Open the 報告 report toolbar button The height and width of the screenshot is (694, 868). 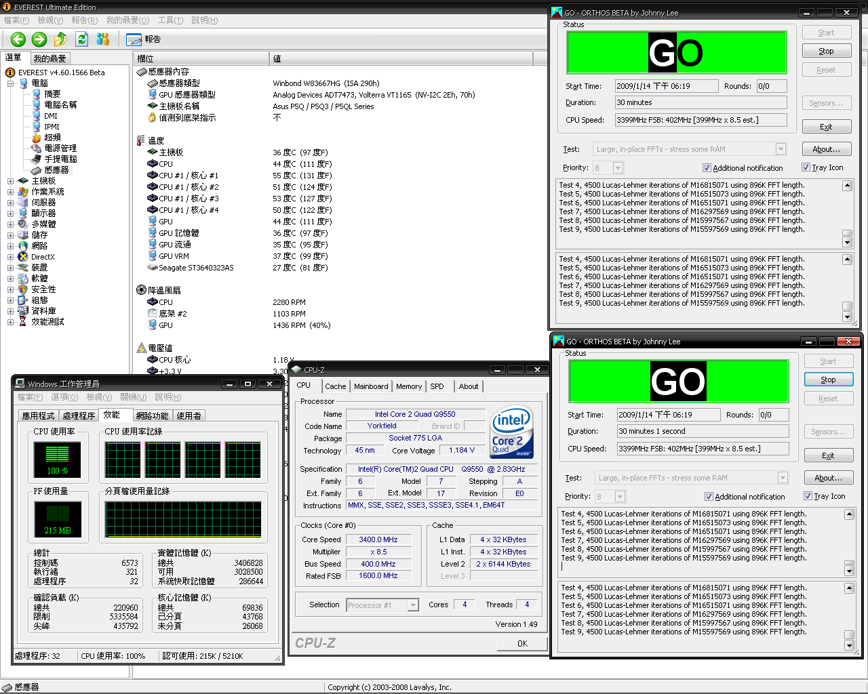(143, 39)
